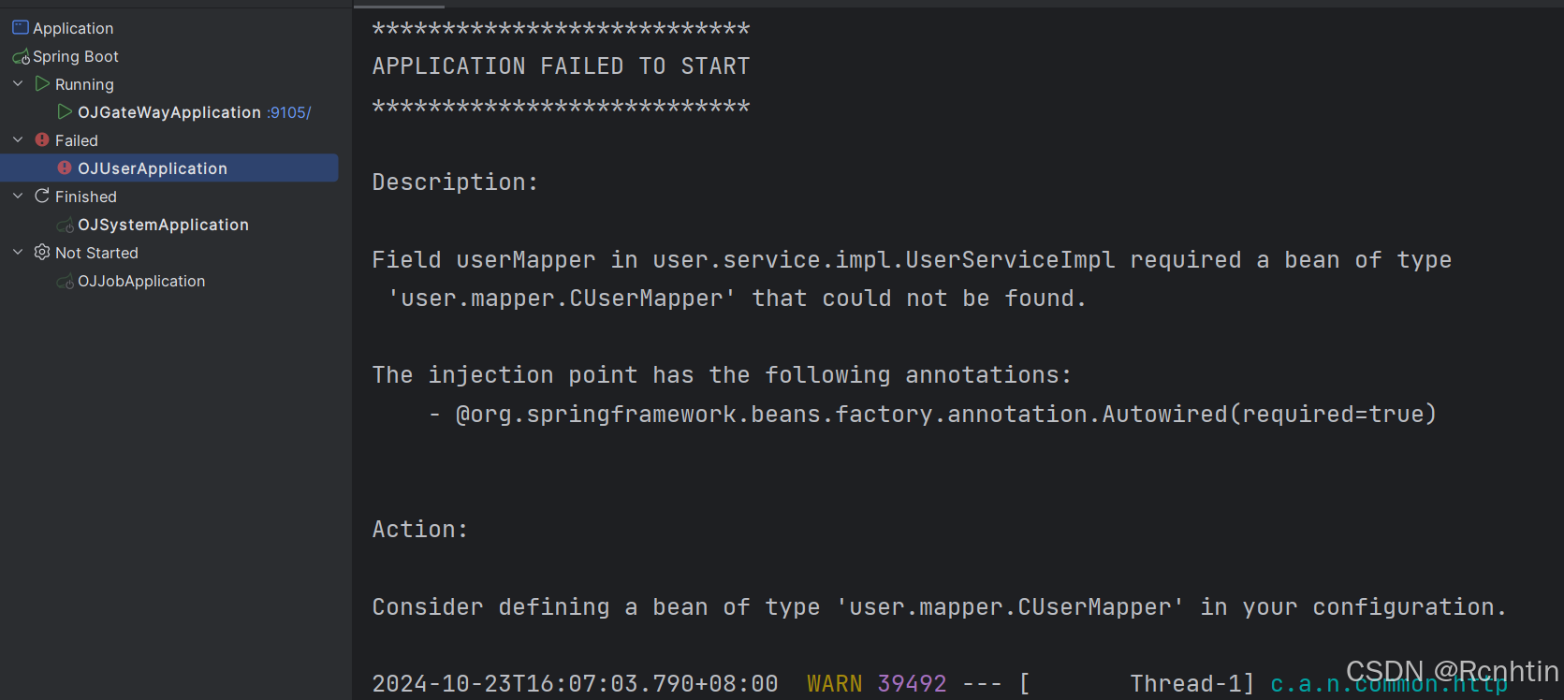Select the OJUserApplication service entry

coord(153,168)
